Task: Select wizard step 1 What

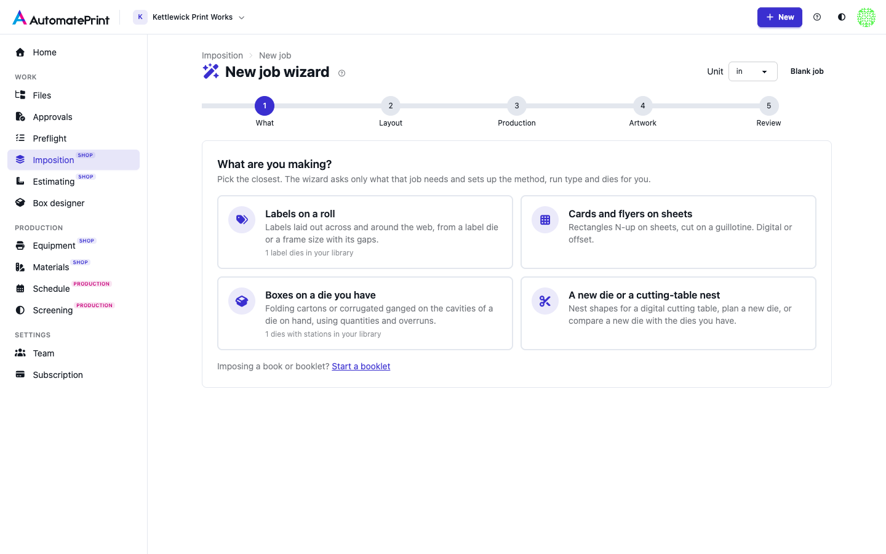Action: [x=265, y=111]
